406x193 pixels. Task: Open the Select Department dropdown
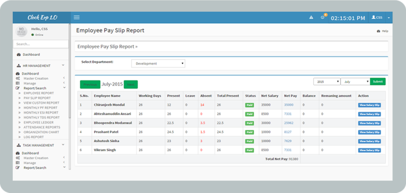158,63
